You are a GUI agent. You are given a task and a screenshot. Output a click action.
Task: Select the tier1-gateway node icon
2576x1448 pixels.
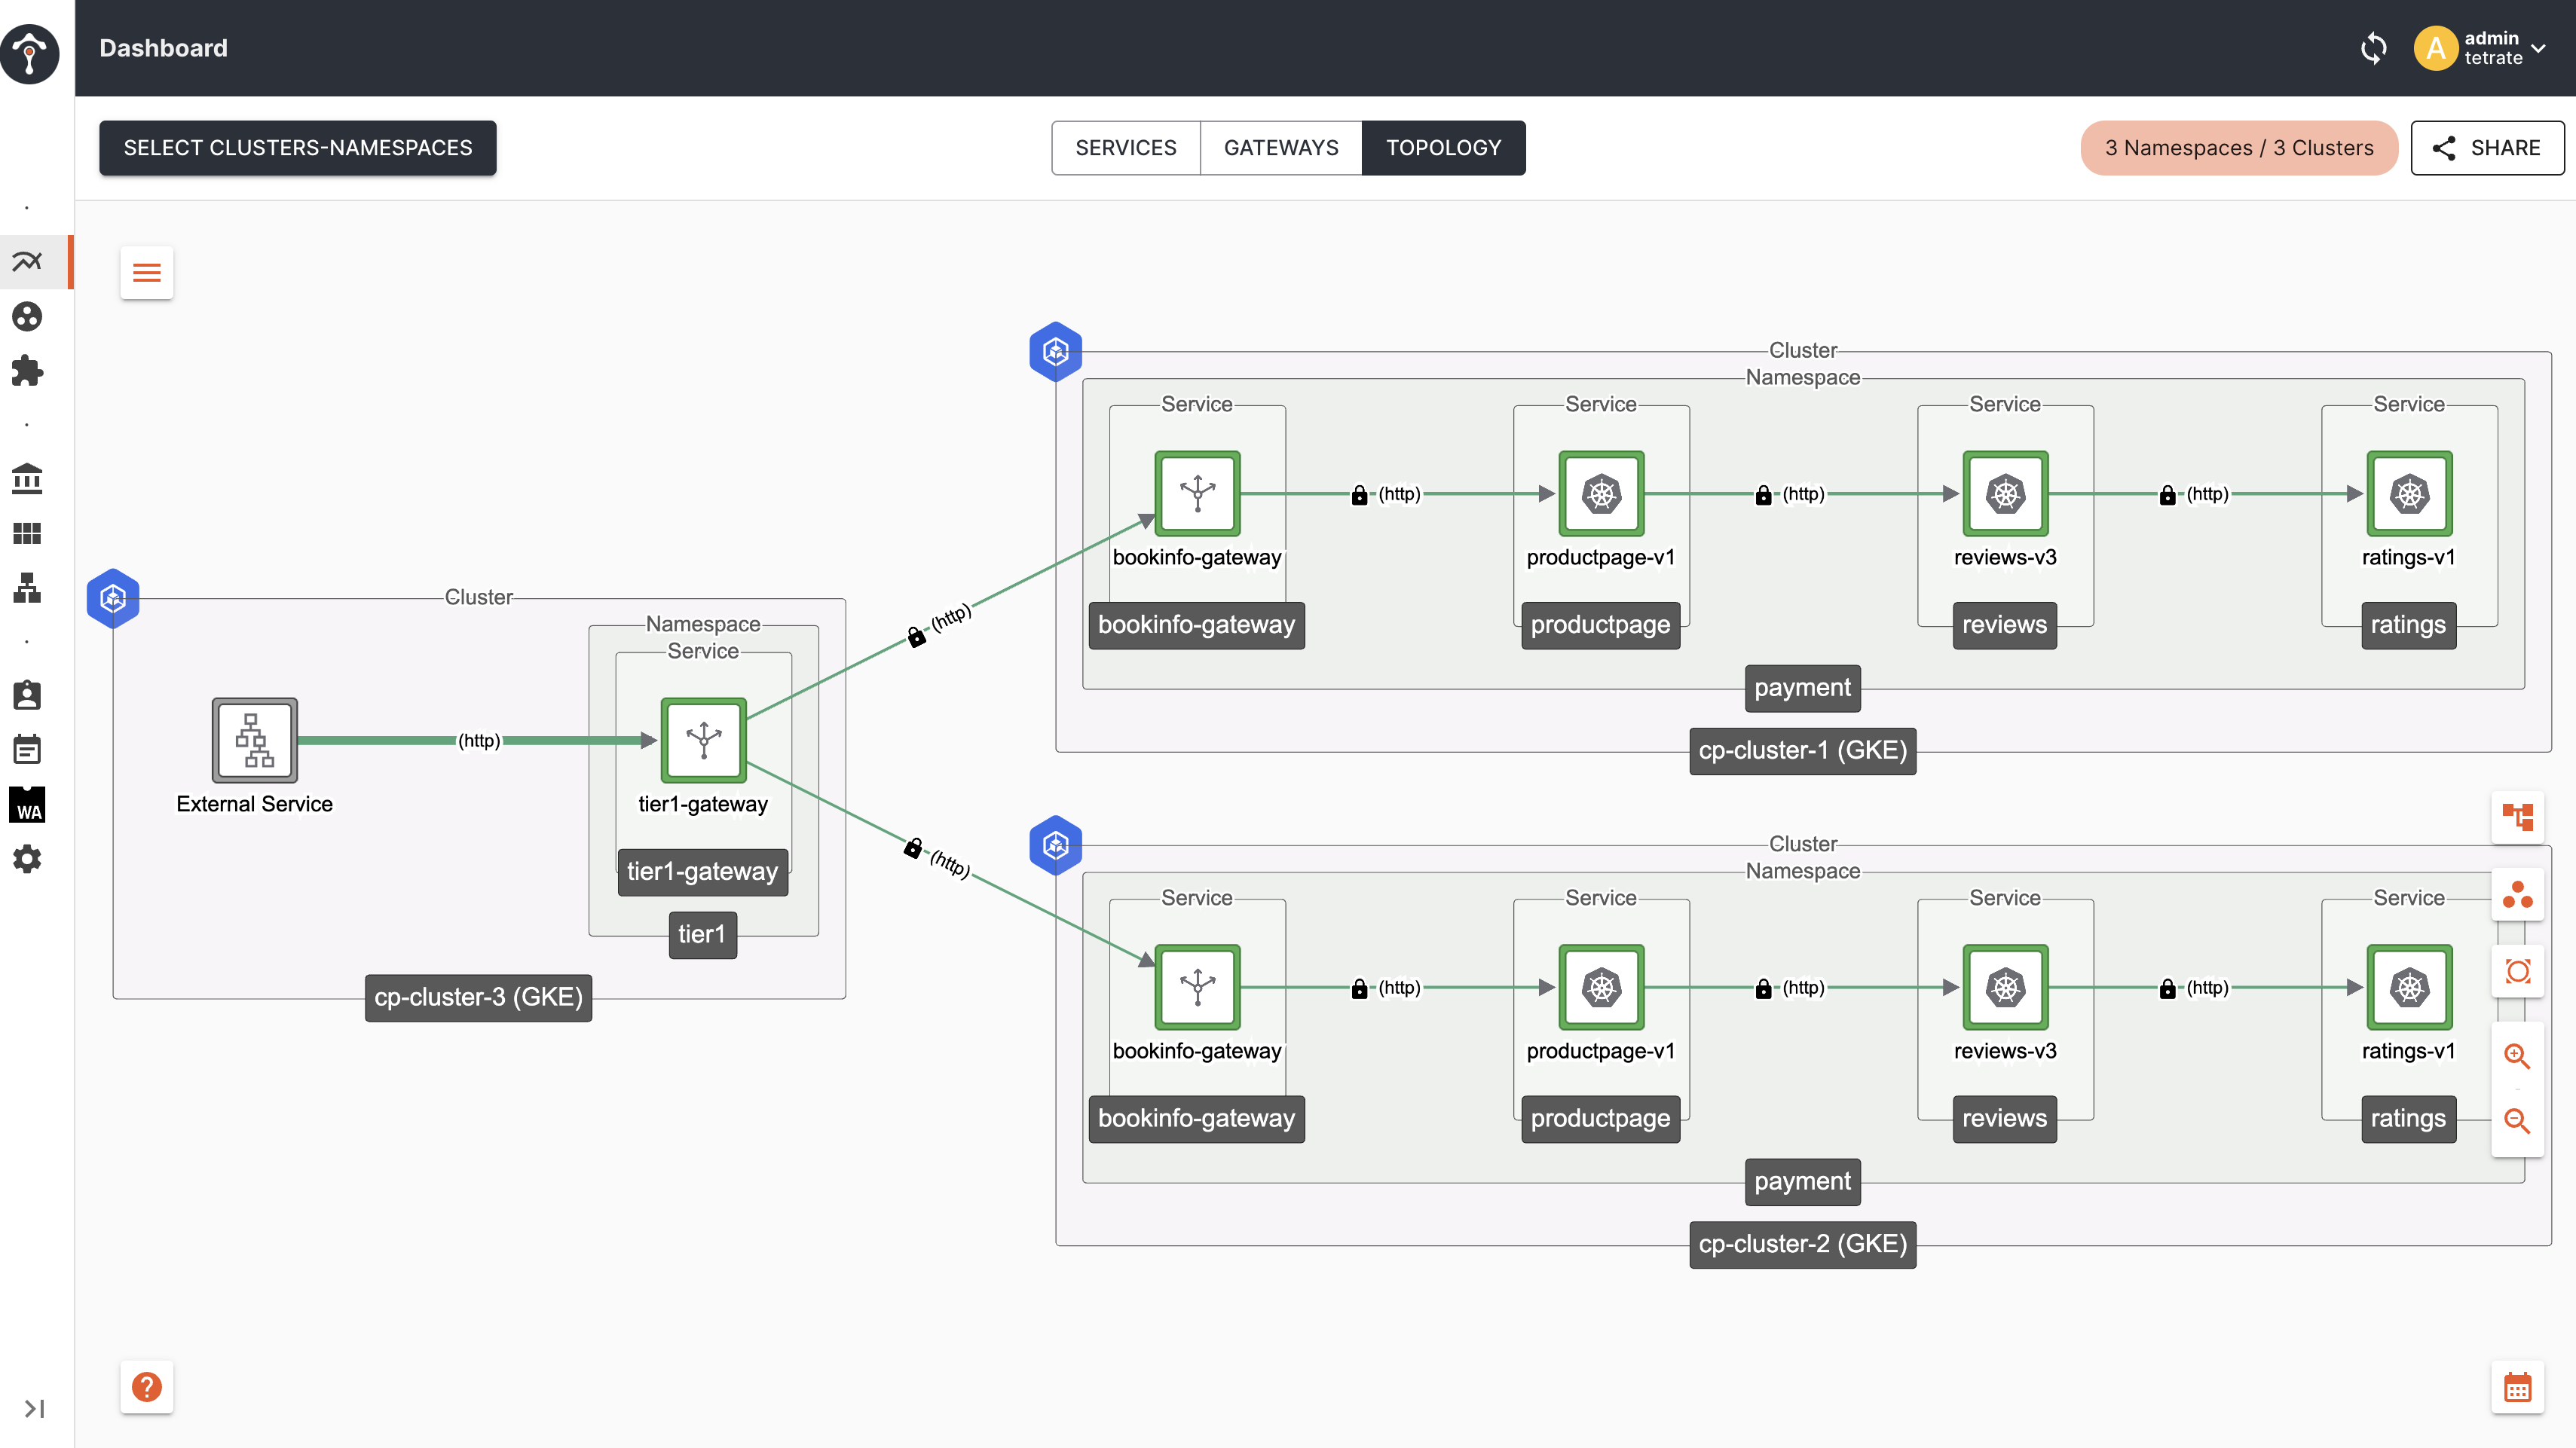tap(703, 741)
